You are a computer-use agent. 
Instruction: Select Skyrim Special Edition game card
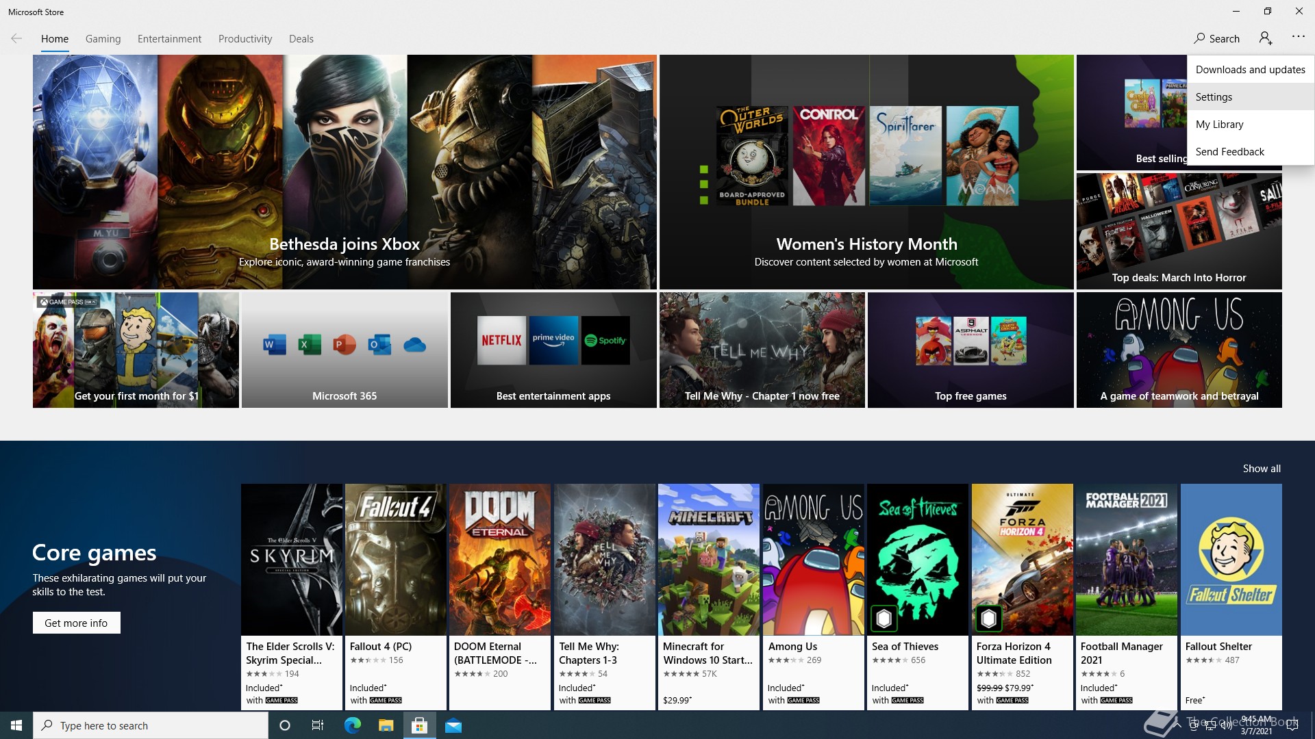click(292, 597)
